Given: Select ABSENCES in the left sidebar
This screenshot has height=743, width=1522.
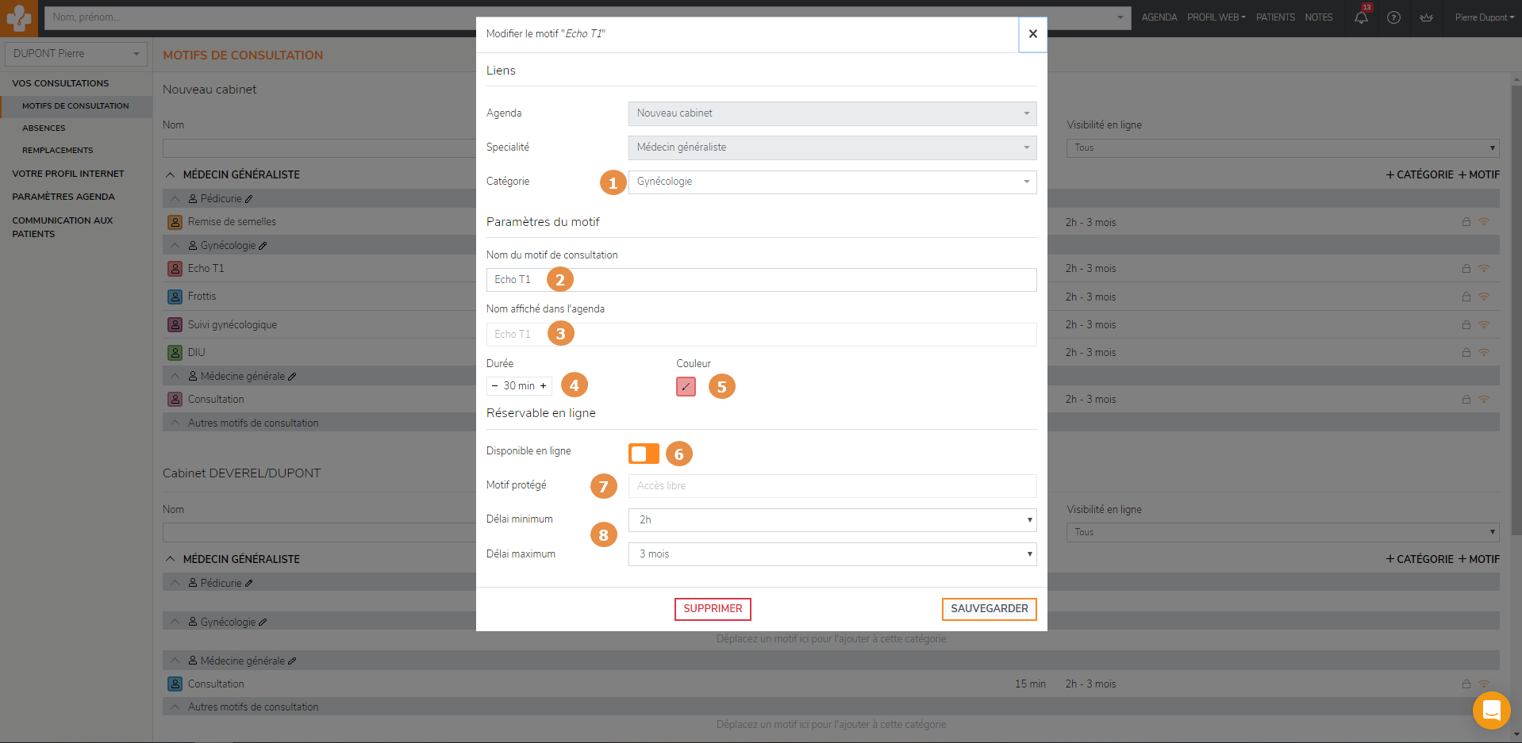Looking at the screenshot, I should click(44, 128).
